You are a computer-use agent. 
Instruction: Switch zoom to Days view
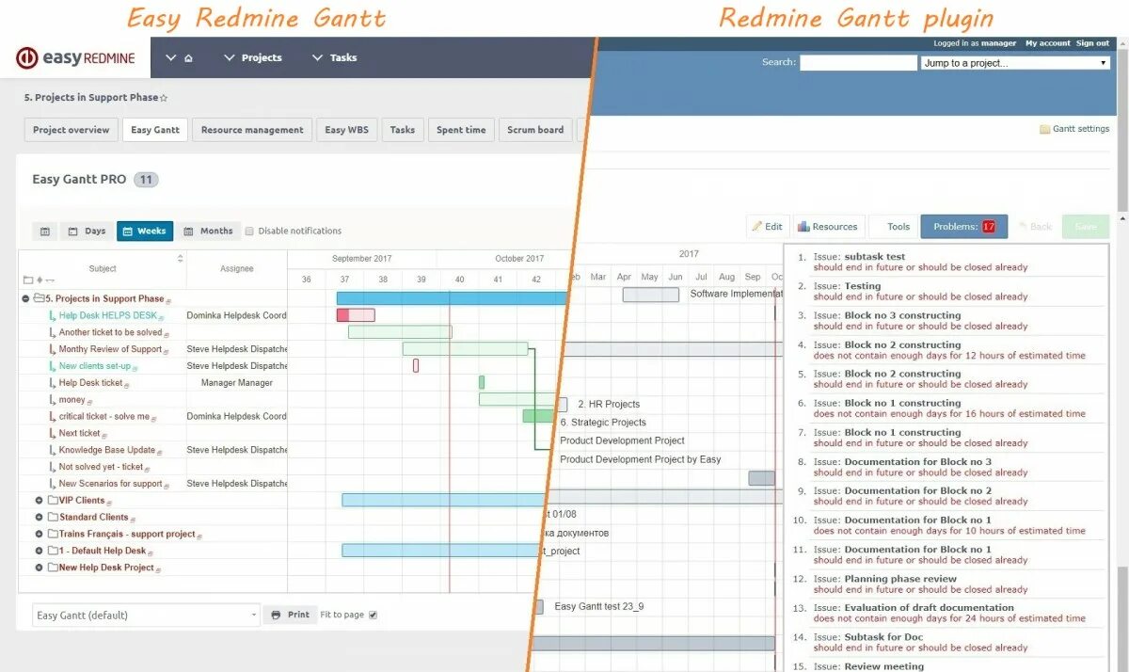coord(87,232)
